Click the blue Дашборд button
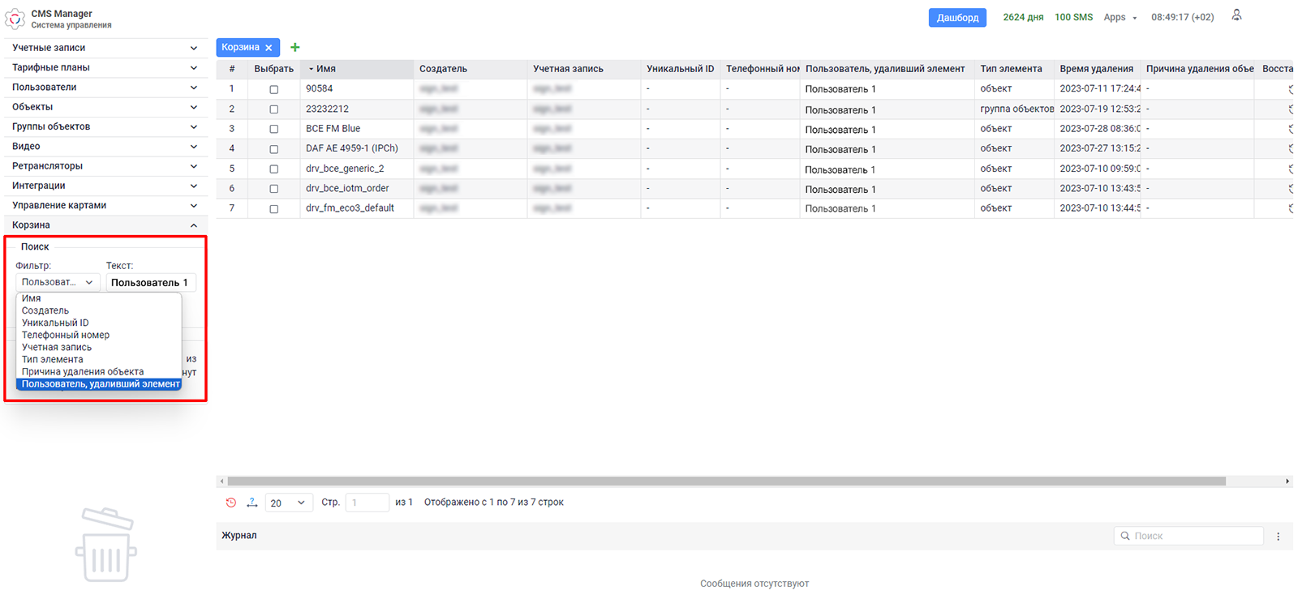The width and height of the screenshot is (1298, 599). pyautogui.click(x=956, y=18)
